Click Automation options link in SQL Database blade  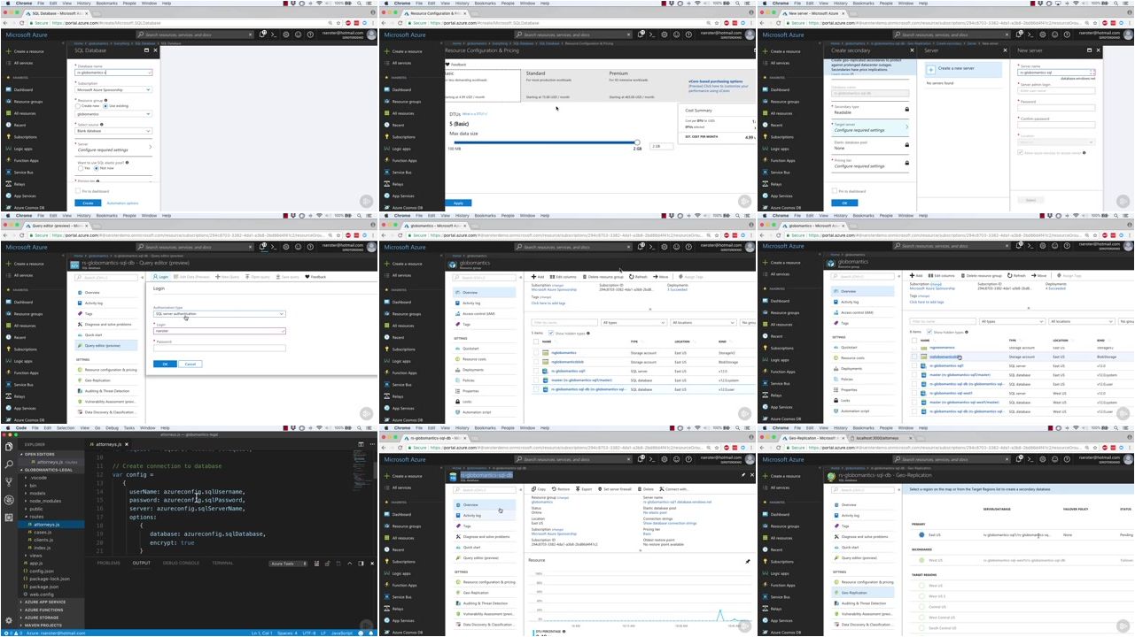click(122, 203)
